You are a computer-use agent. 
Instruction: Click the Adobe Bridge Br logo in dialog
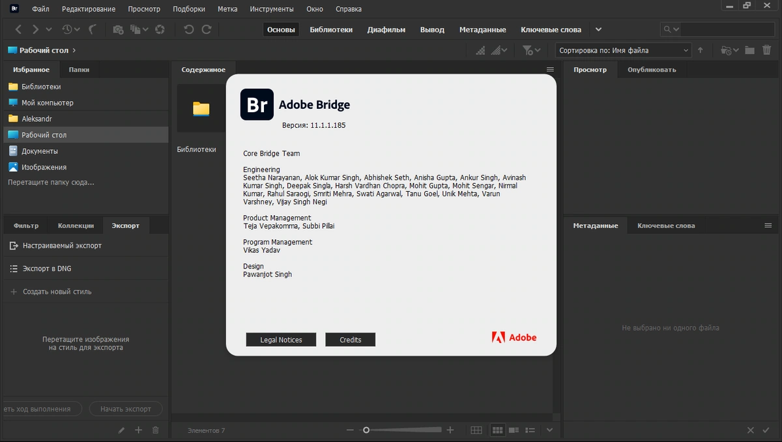click(257, 104)
